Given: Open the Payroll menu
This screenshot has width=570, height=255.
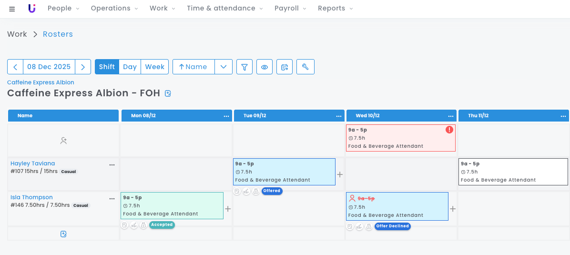Looking at the screenshot, I should click(290, 8).
